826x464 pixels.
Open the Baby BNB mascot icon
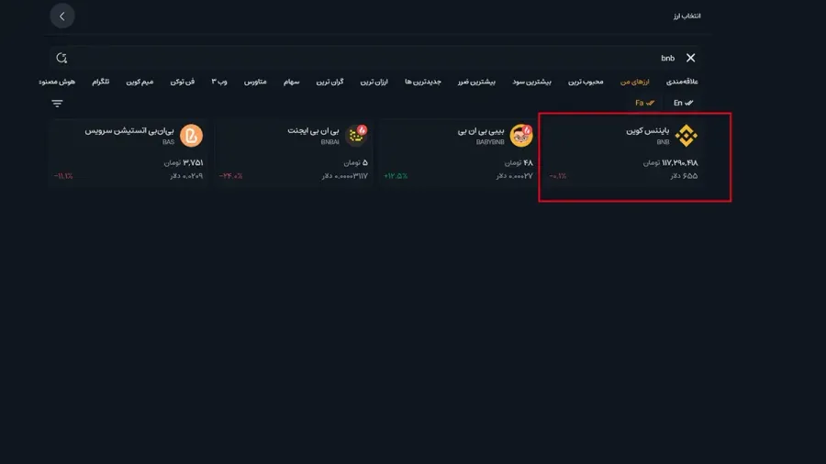[521, 136]
